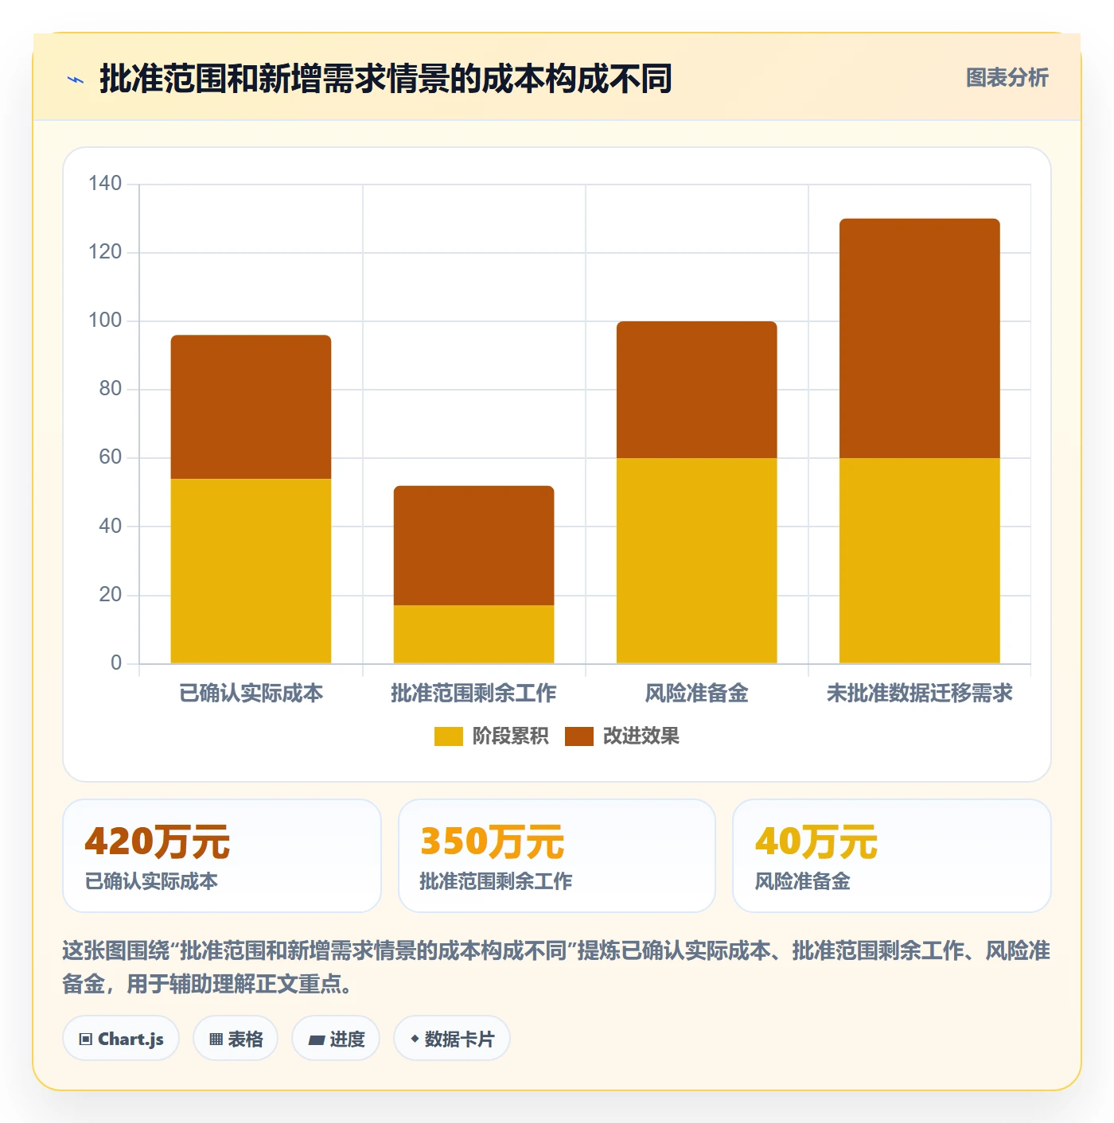Click the 20 y-axis value
1114x1123 pixels.
click(x=110, y=595)
